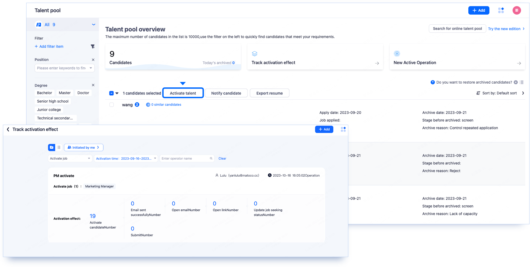
Task: Click the Enter operator name field
Action: tap(187, 159)
